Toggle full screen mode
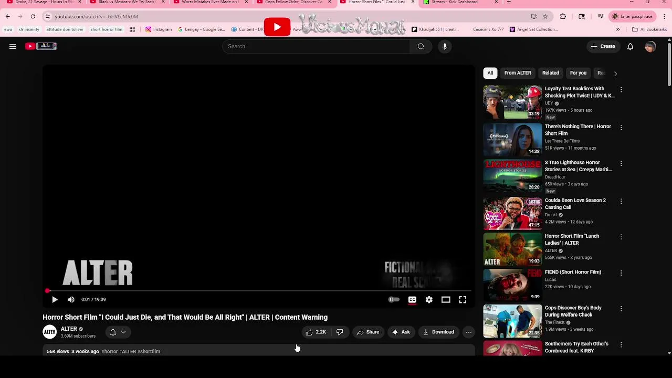Screen dimensions: 672x378 [x=463, y=299]
